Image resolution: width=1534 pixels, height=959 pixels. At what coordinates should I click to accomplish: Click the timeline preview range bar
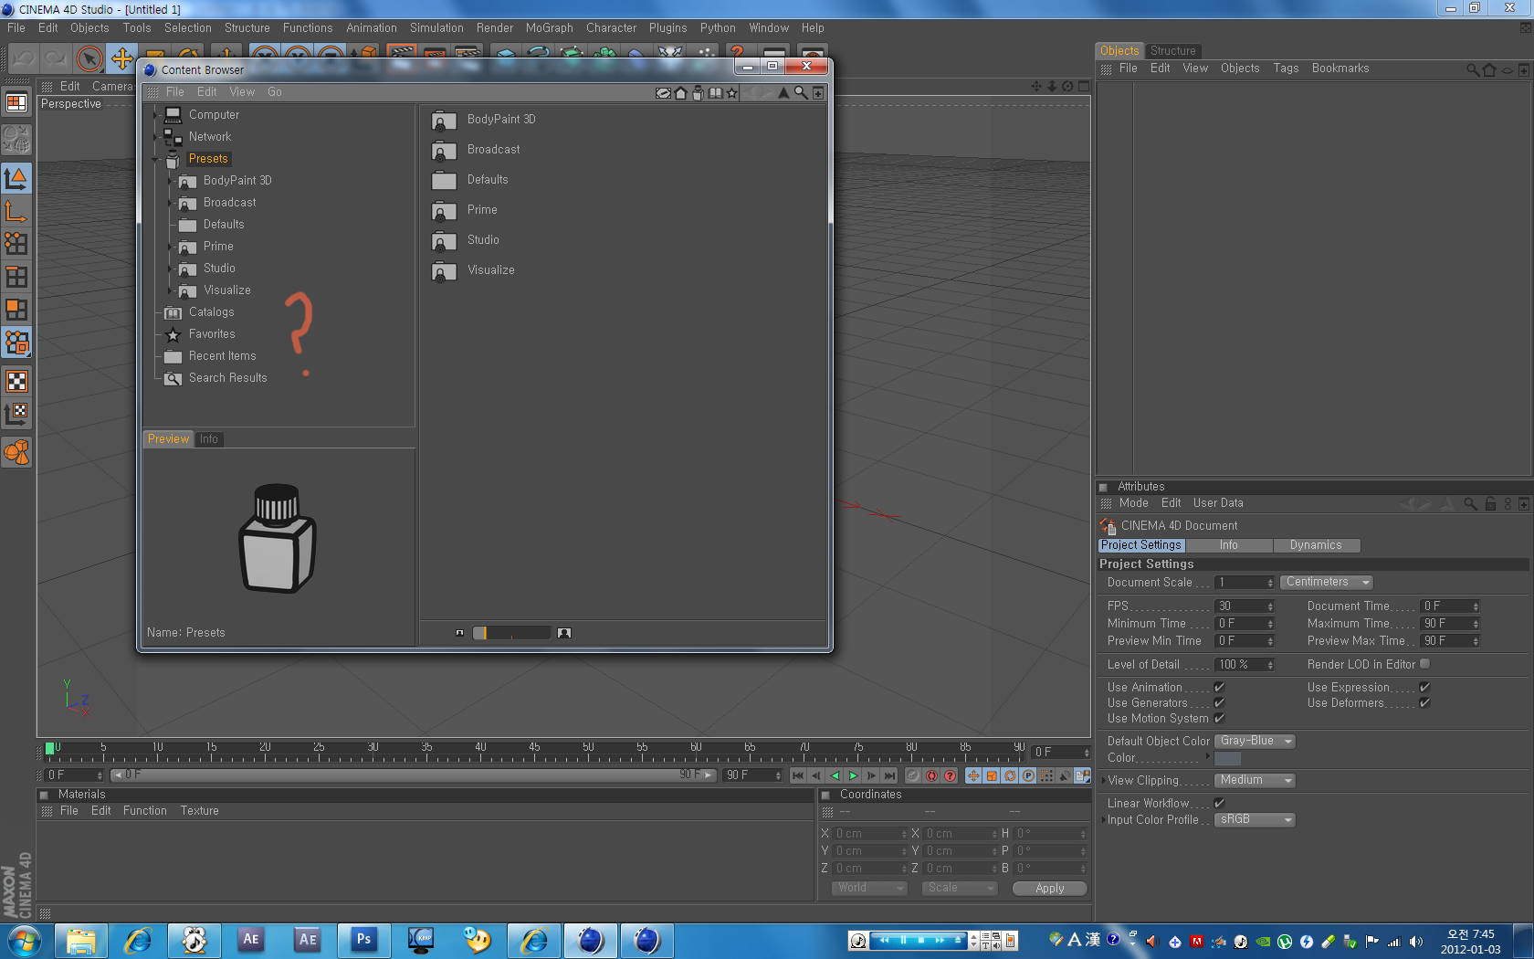pos(414,775)
